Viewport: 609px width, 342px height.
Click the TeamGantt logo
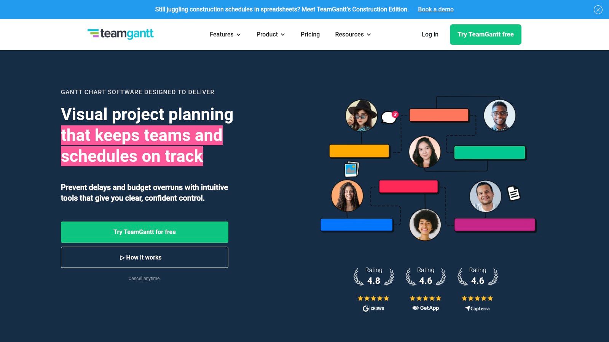coord(121,34)
